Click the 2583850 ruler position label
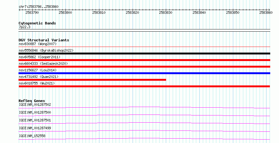This screenshot has width=279, height=143. (x=233, y=13)
